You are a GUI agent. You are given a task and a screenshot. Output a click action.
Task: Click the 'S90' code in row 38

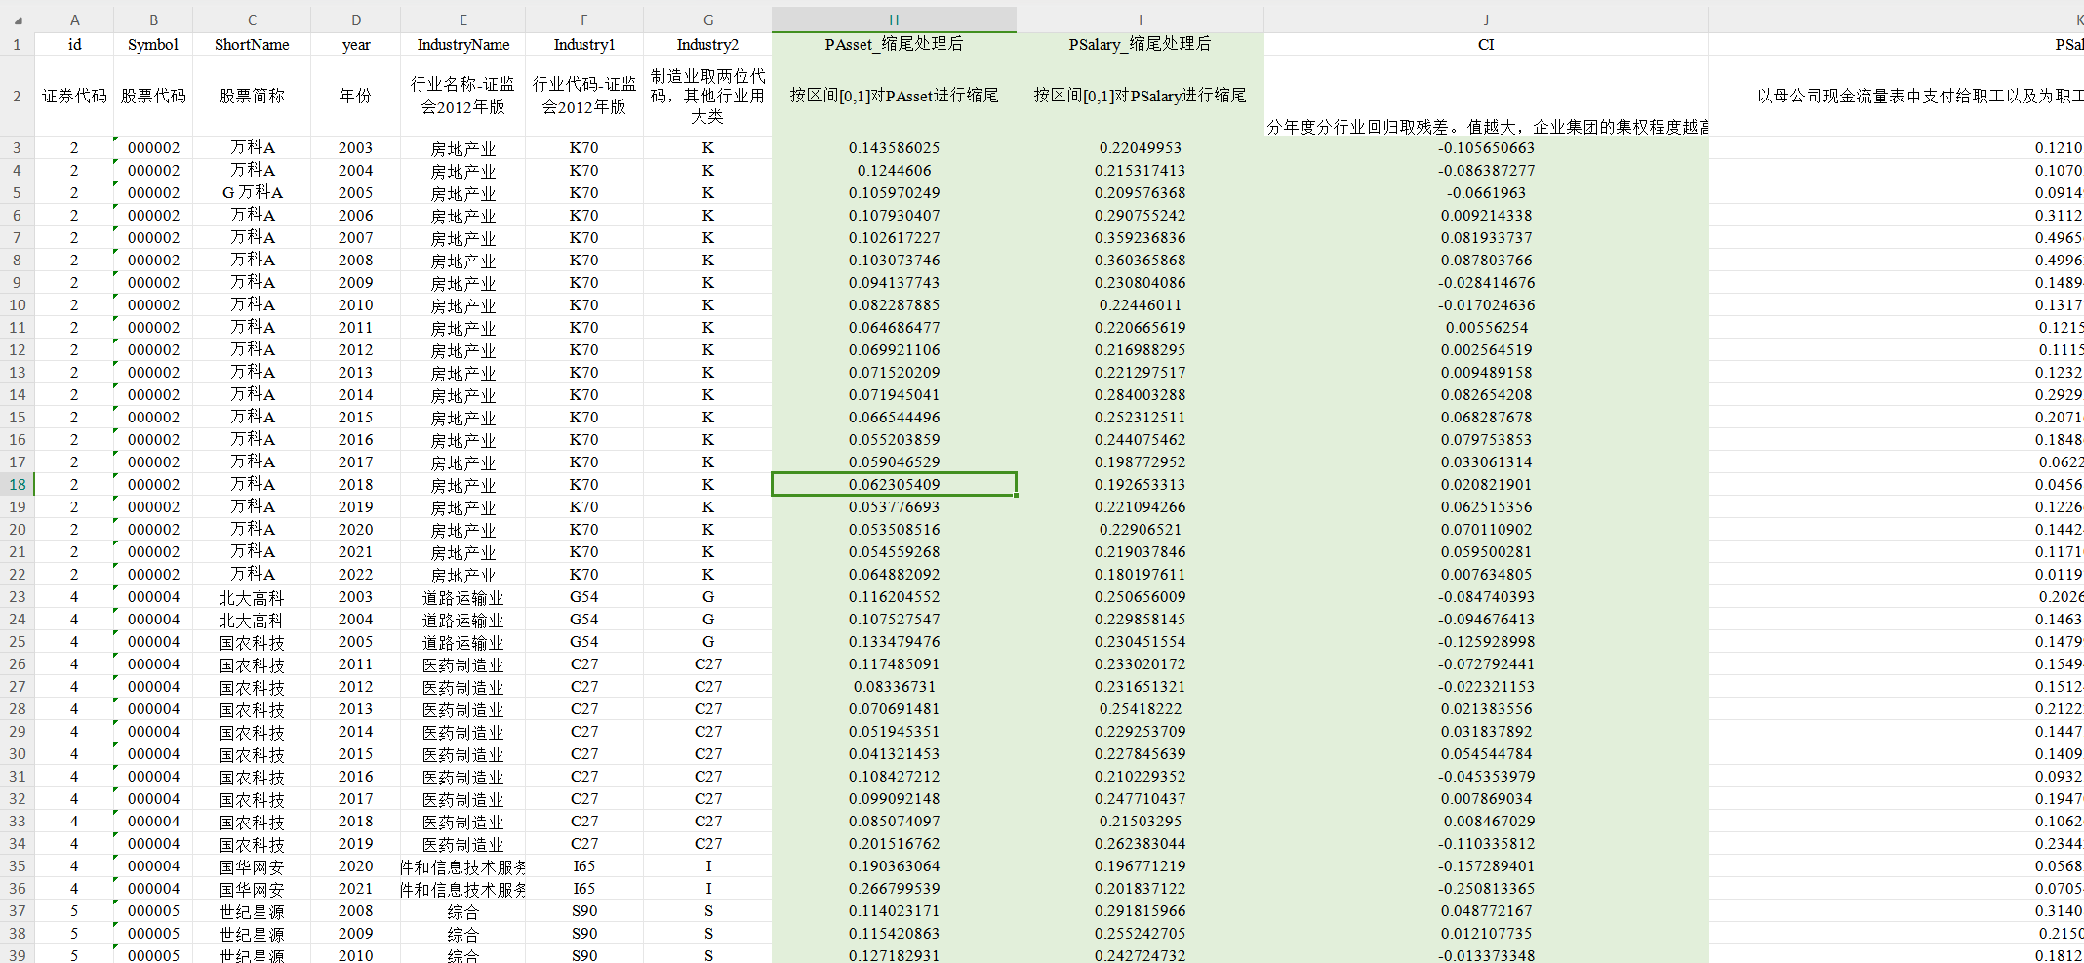click(x=584, y=933)
